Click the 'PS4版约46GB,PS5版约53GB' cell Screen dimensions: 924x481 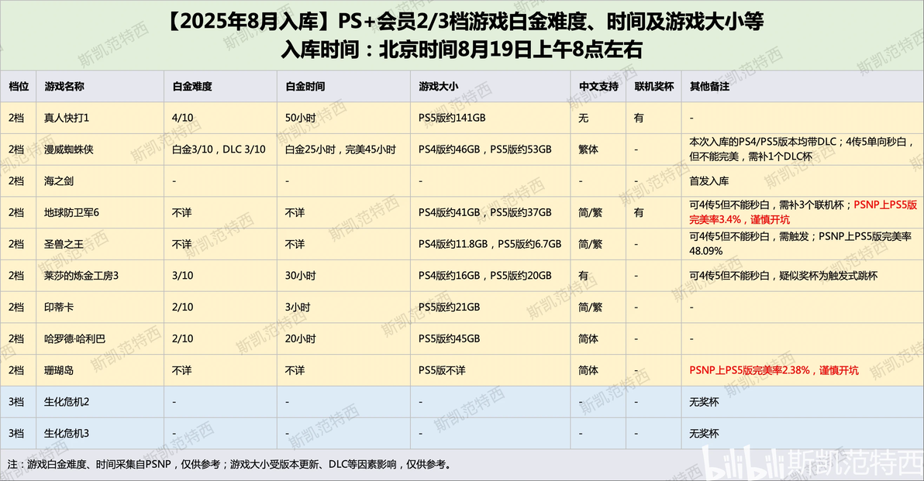[x=485, y=149]
